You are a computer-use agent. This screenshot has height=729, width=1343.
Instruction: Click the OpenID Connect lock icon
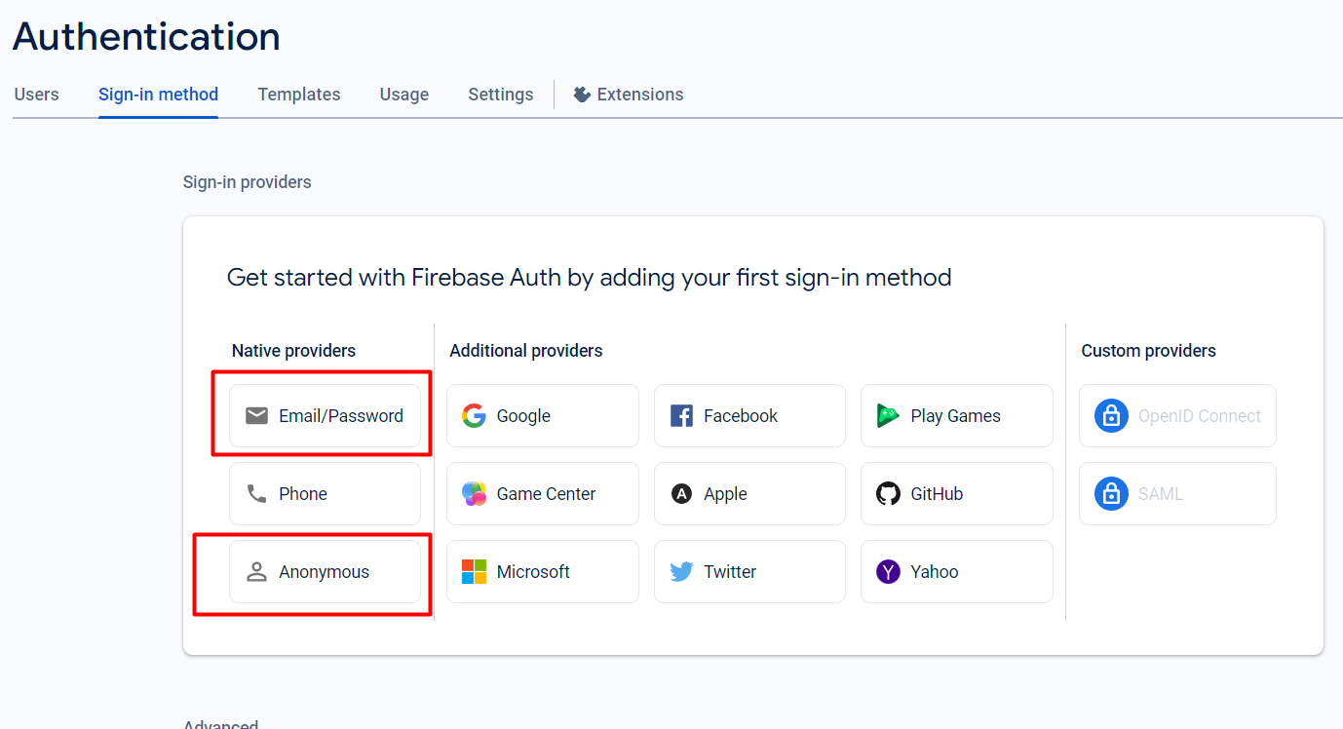click(x=1111, y=416)
